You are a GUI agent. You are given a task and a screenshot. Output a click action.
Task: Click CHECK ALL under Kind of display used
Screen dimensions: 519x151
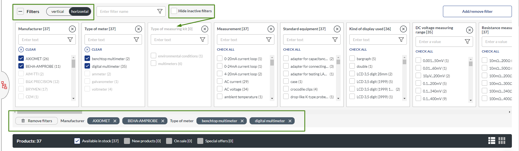tap(358, 50)
